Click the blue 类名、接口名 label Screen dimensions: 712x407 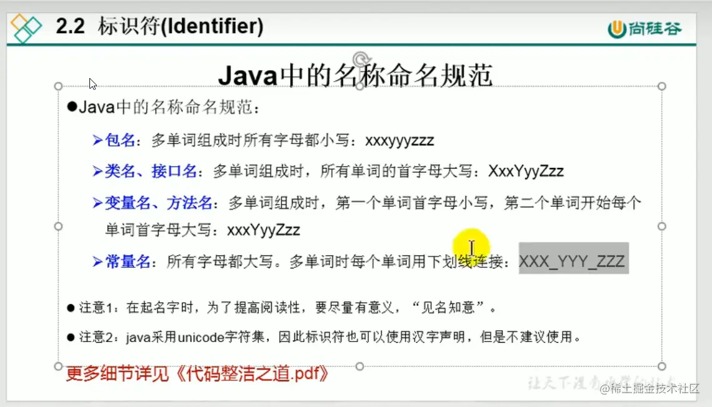(151, 171)
